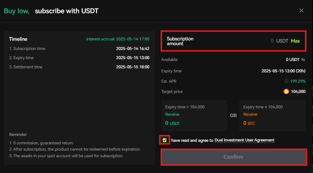The height and width of the screenshot is (173, 313).
Task: Enter value in Subscription amount field
Action: 233,41
